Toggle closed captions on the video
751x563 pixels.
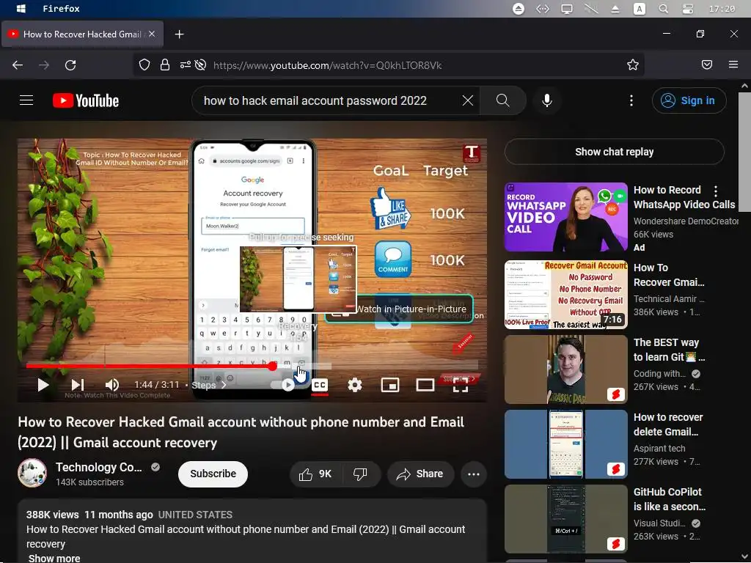pos(320,385)
